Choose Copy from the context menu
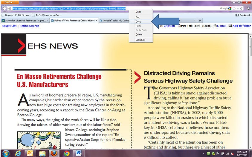Image resolution: width=252 pixels, height=157 pixels. coord(138,22)
